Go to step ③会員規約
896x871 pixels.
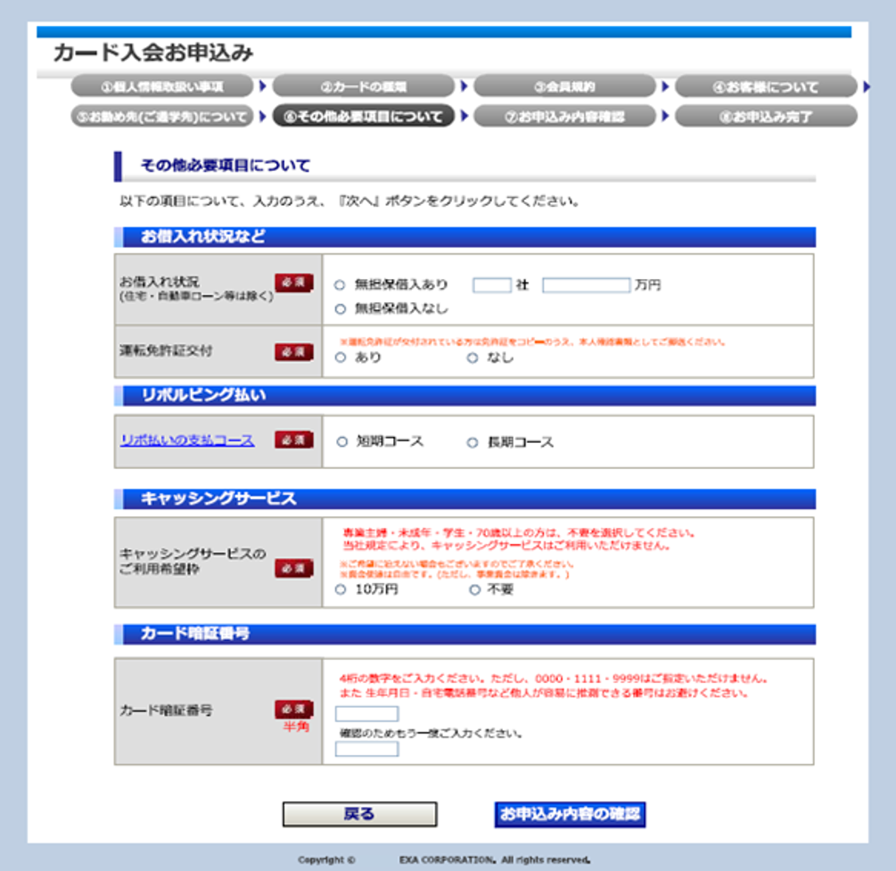[x=564, y=86]
